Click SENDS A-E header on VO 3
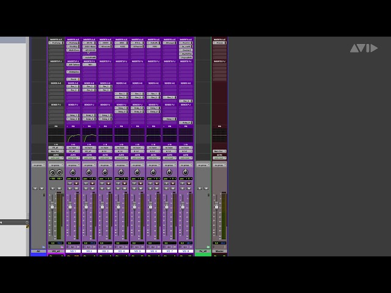This screenshot has width=391, height=293. (105, 83)
